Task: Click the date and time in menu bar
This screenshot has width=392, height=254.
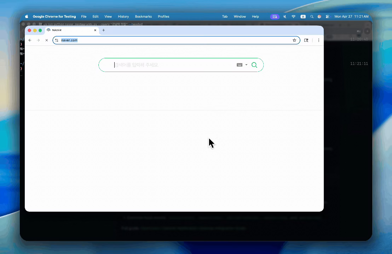Action: [x=351, y=17]
